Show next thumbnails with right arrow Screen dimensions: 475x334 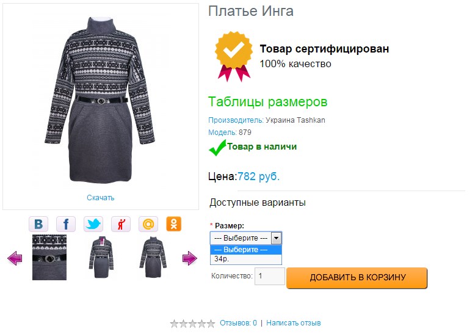pos(190,258)
